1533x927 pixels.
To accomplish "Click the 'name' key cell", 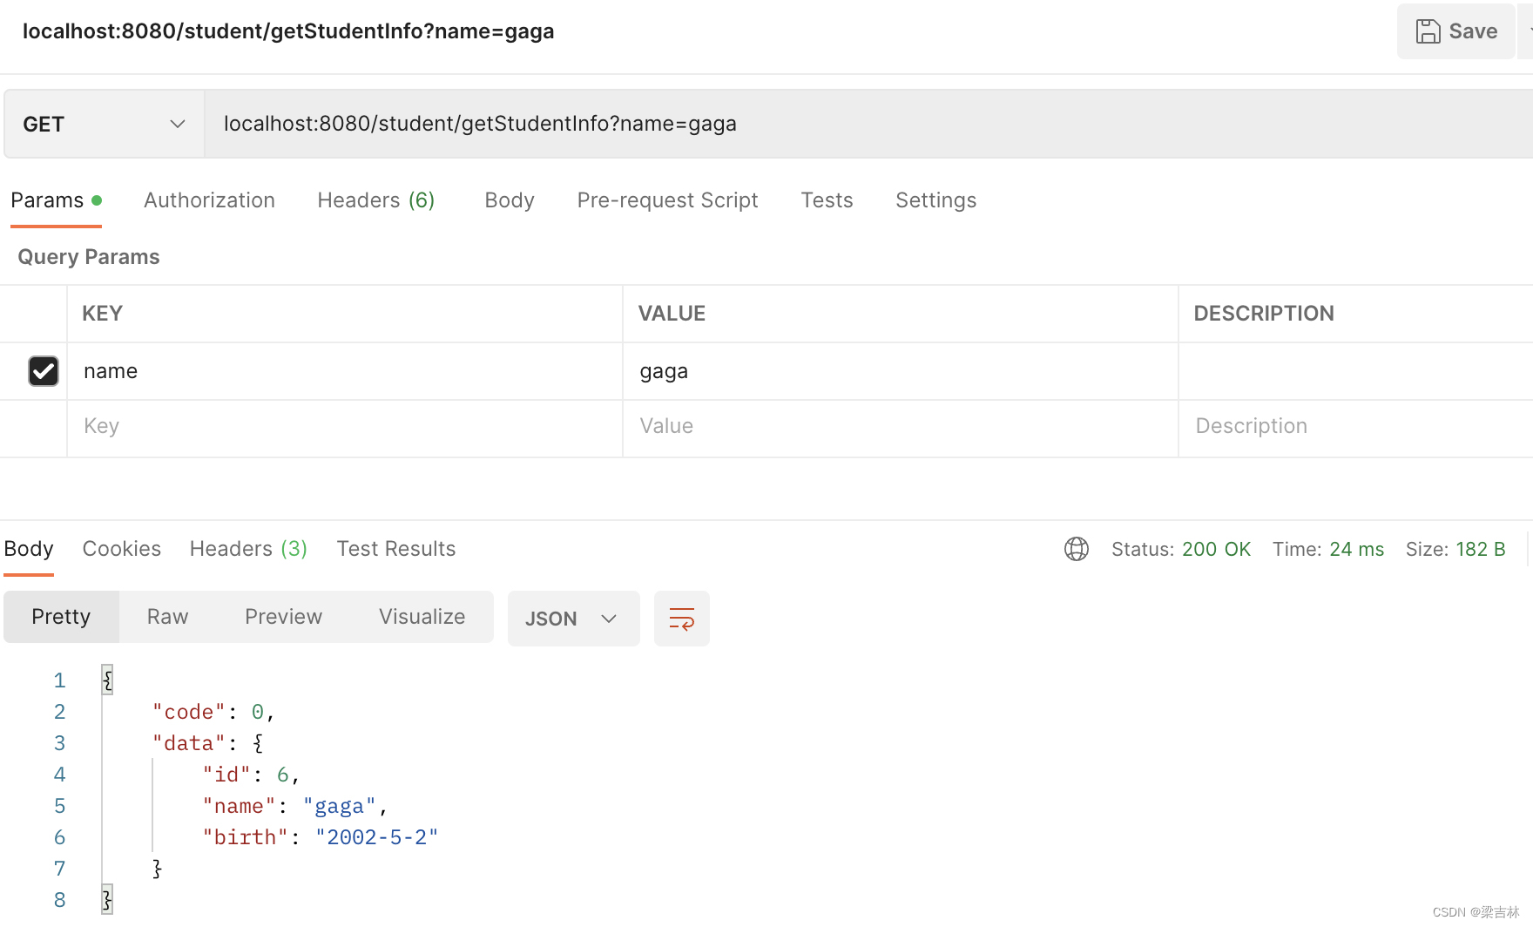I will click(345, 371).
